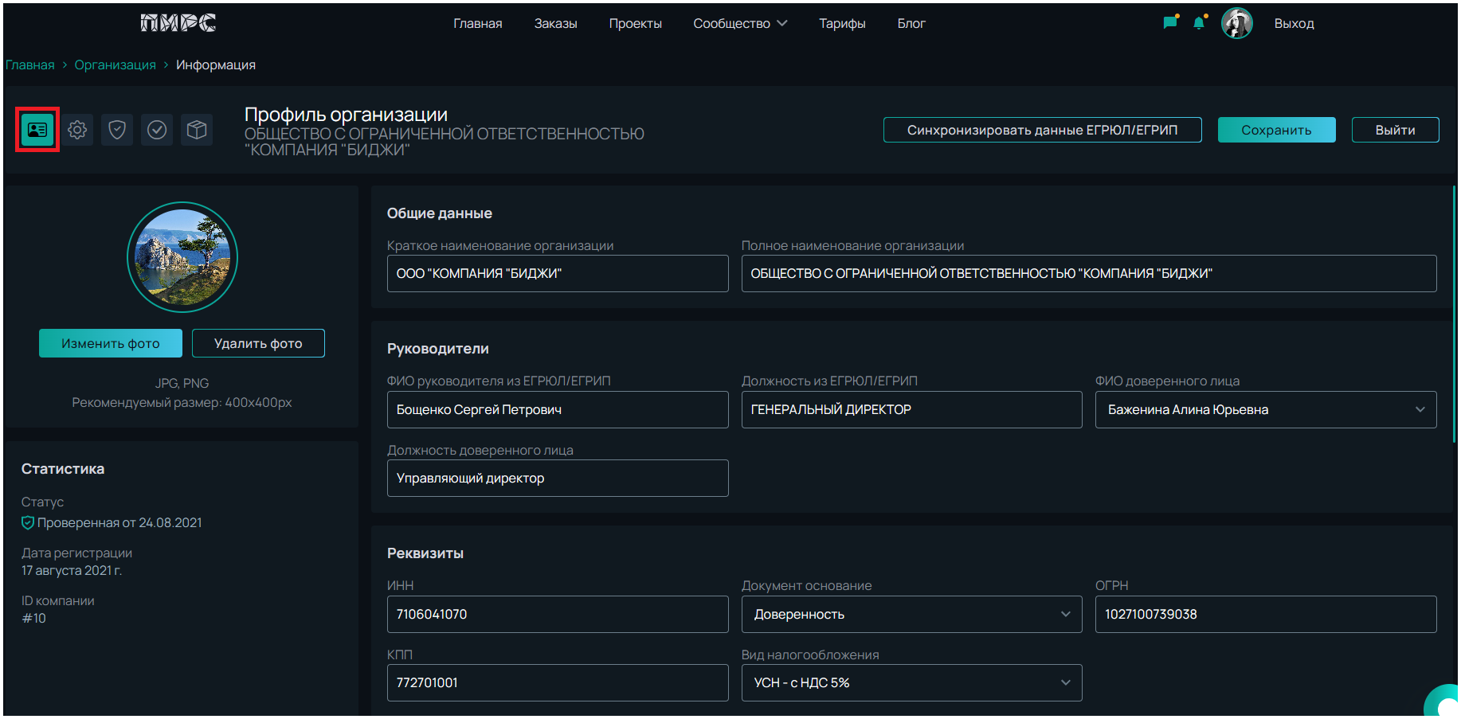This screenshot has width=1461, height=719.
Task: Click the Сохранить button
Action: click(1276, 131)
